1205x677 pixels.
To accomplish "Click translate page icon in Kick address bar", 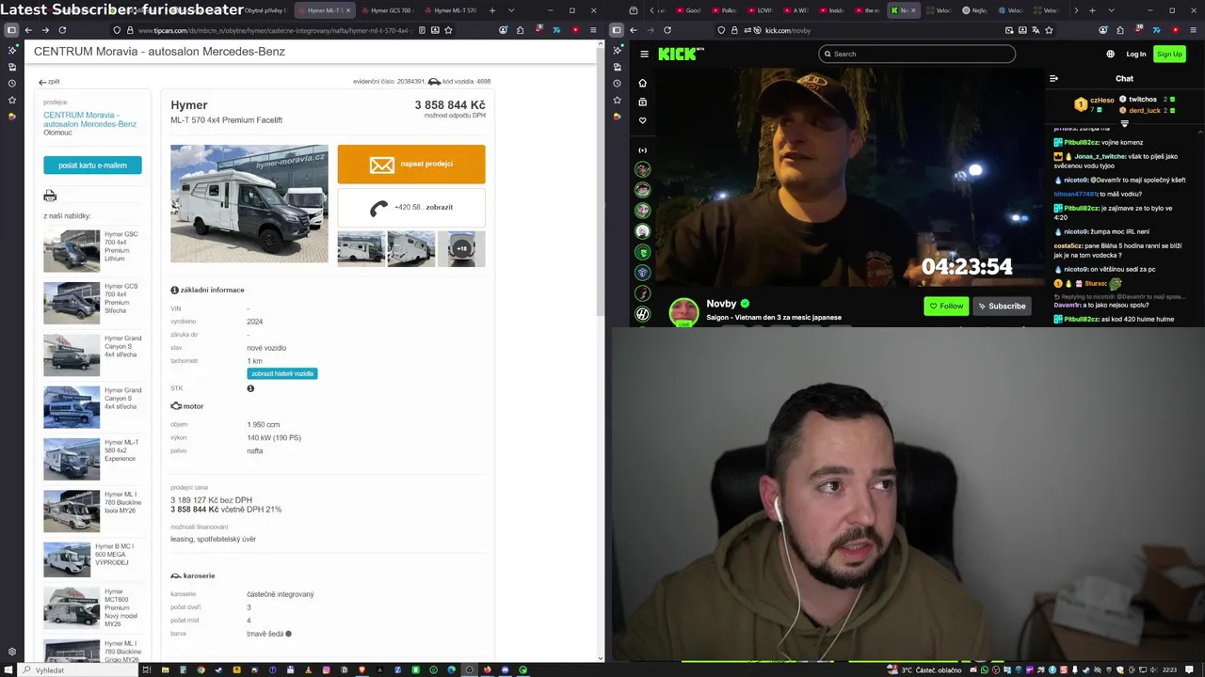I will coord(1036,30).
